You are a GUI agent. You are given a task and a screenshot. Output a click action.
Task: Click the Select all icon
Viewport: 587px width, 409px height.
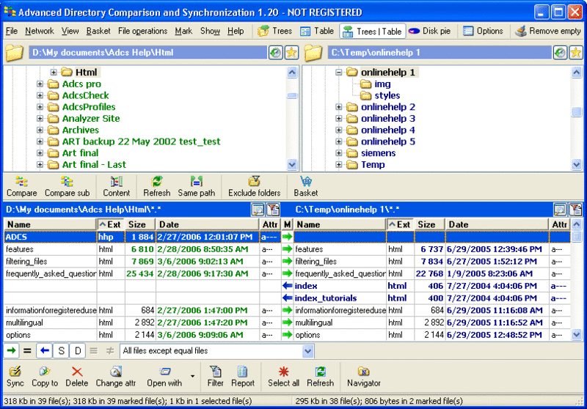click(x=283, y=371)
